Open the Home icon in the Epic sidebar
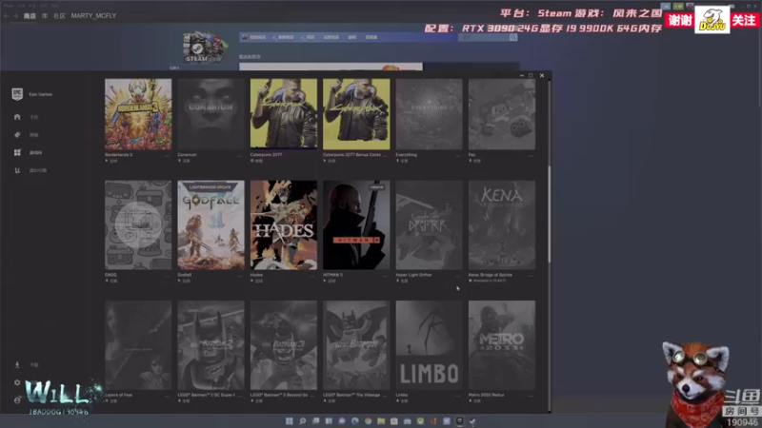This screenshot has height=428, width=762. (17, 117)
